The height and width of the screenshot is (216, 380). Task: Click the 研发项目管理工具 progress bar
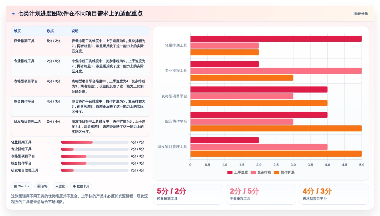[95, 170]
